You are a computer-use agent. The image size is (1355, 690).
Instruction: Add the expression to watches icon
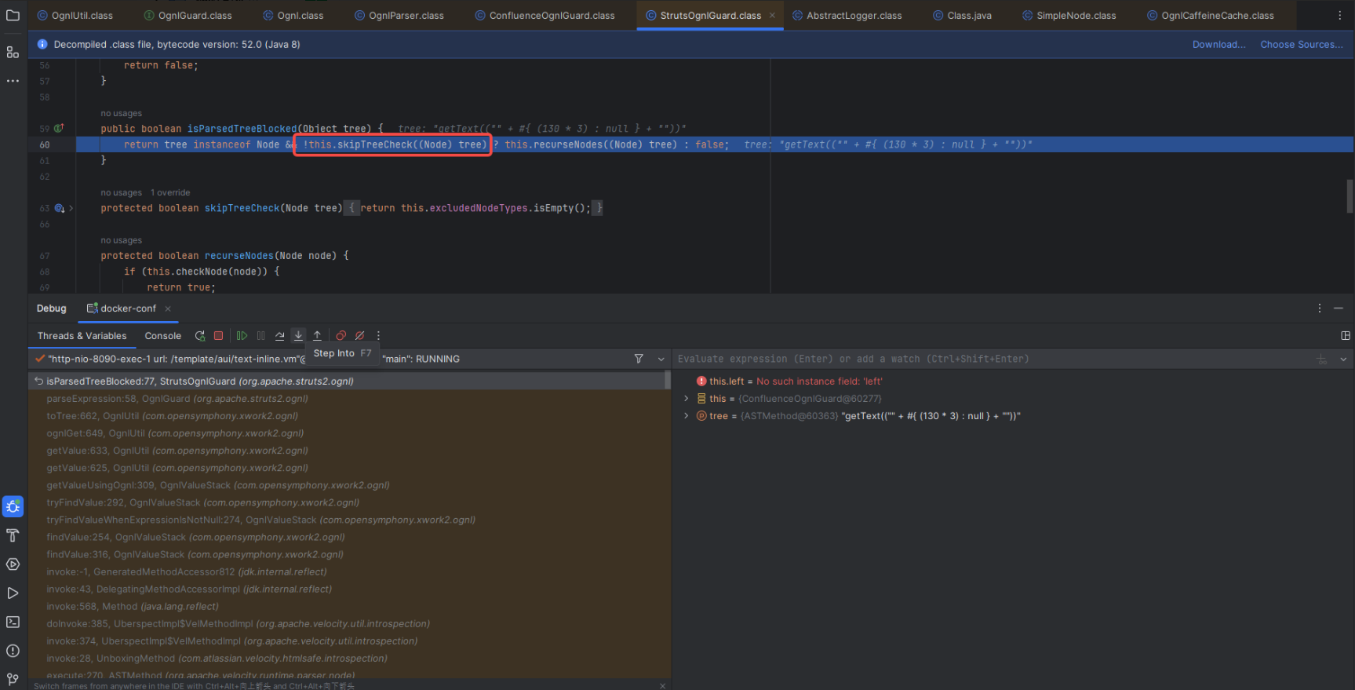(x=1322, y=359)
